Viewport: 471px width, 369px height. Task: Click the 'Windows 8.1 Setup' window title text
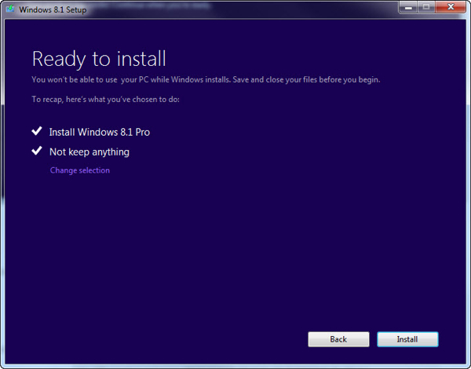(53, 9)
